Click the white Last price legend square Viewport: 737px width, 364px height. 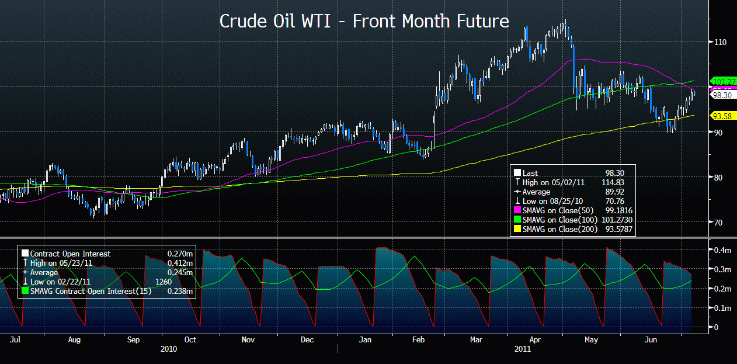[516, 173]
